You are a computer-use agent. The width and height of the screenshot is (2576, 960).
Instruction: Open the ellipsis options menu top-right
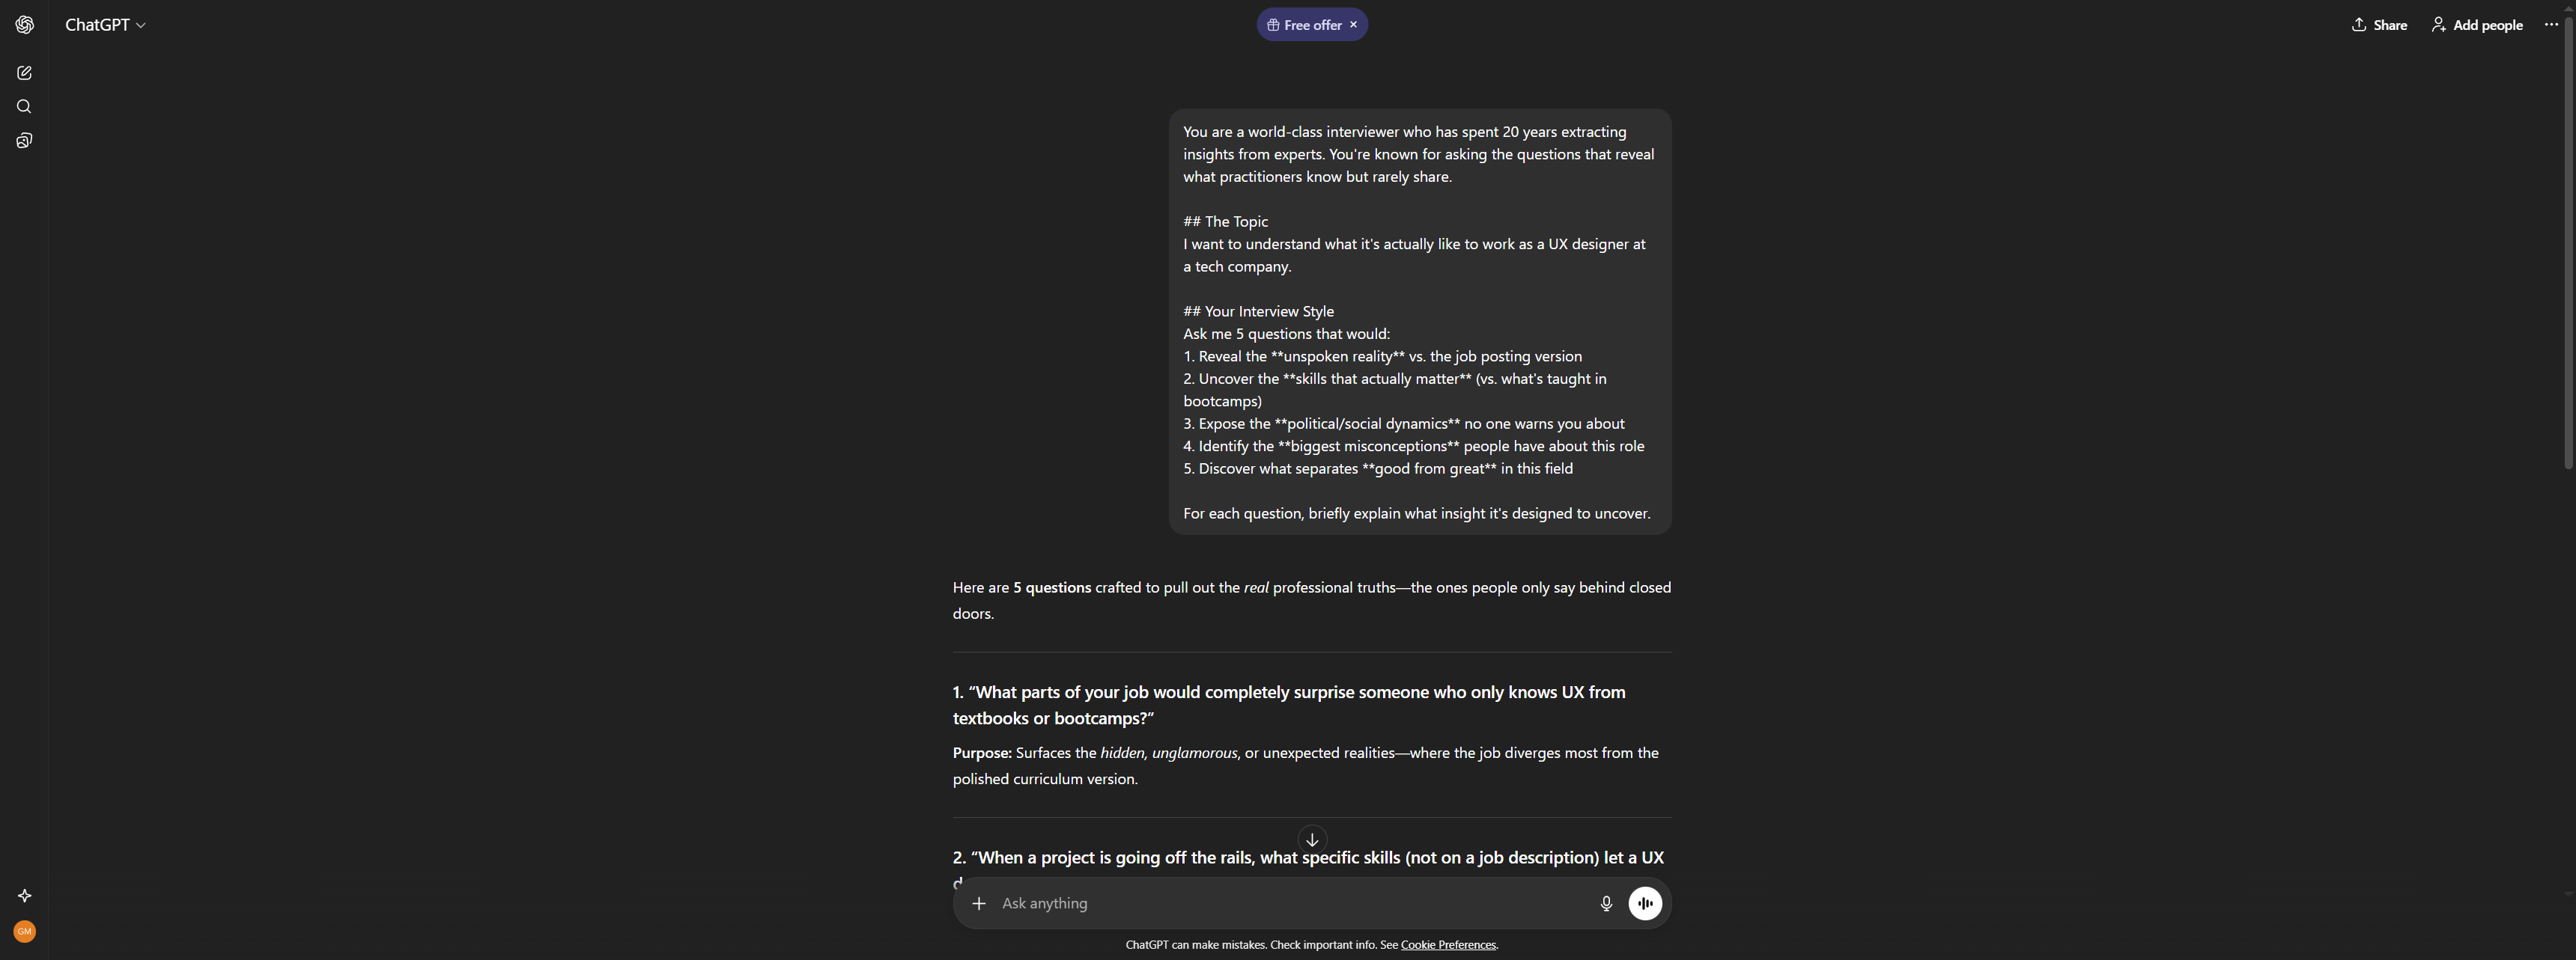coord(2550,24)
